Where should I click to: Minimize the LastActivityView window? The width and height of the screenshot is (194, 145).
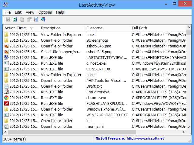pos(166,4)
